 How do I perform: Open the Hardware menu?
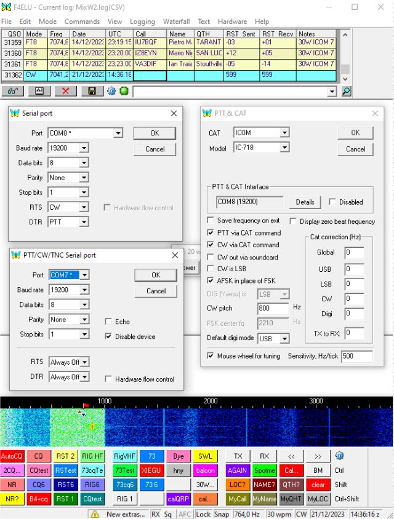(x=232, y=22)
